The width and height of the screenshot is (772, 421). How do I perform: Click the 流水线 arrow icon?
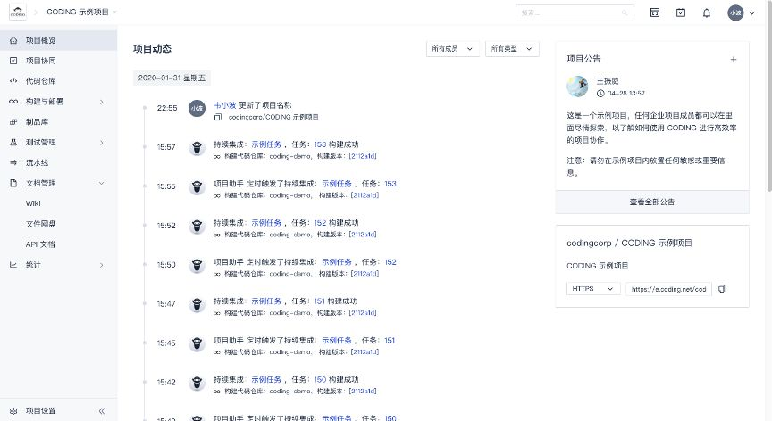pyautogui.click(x=13, y=162)
